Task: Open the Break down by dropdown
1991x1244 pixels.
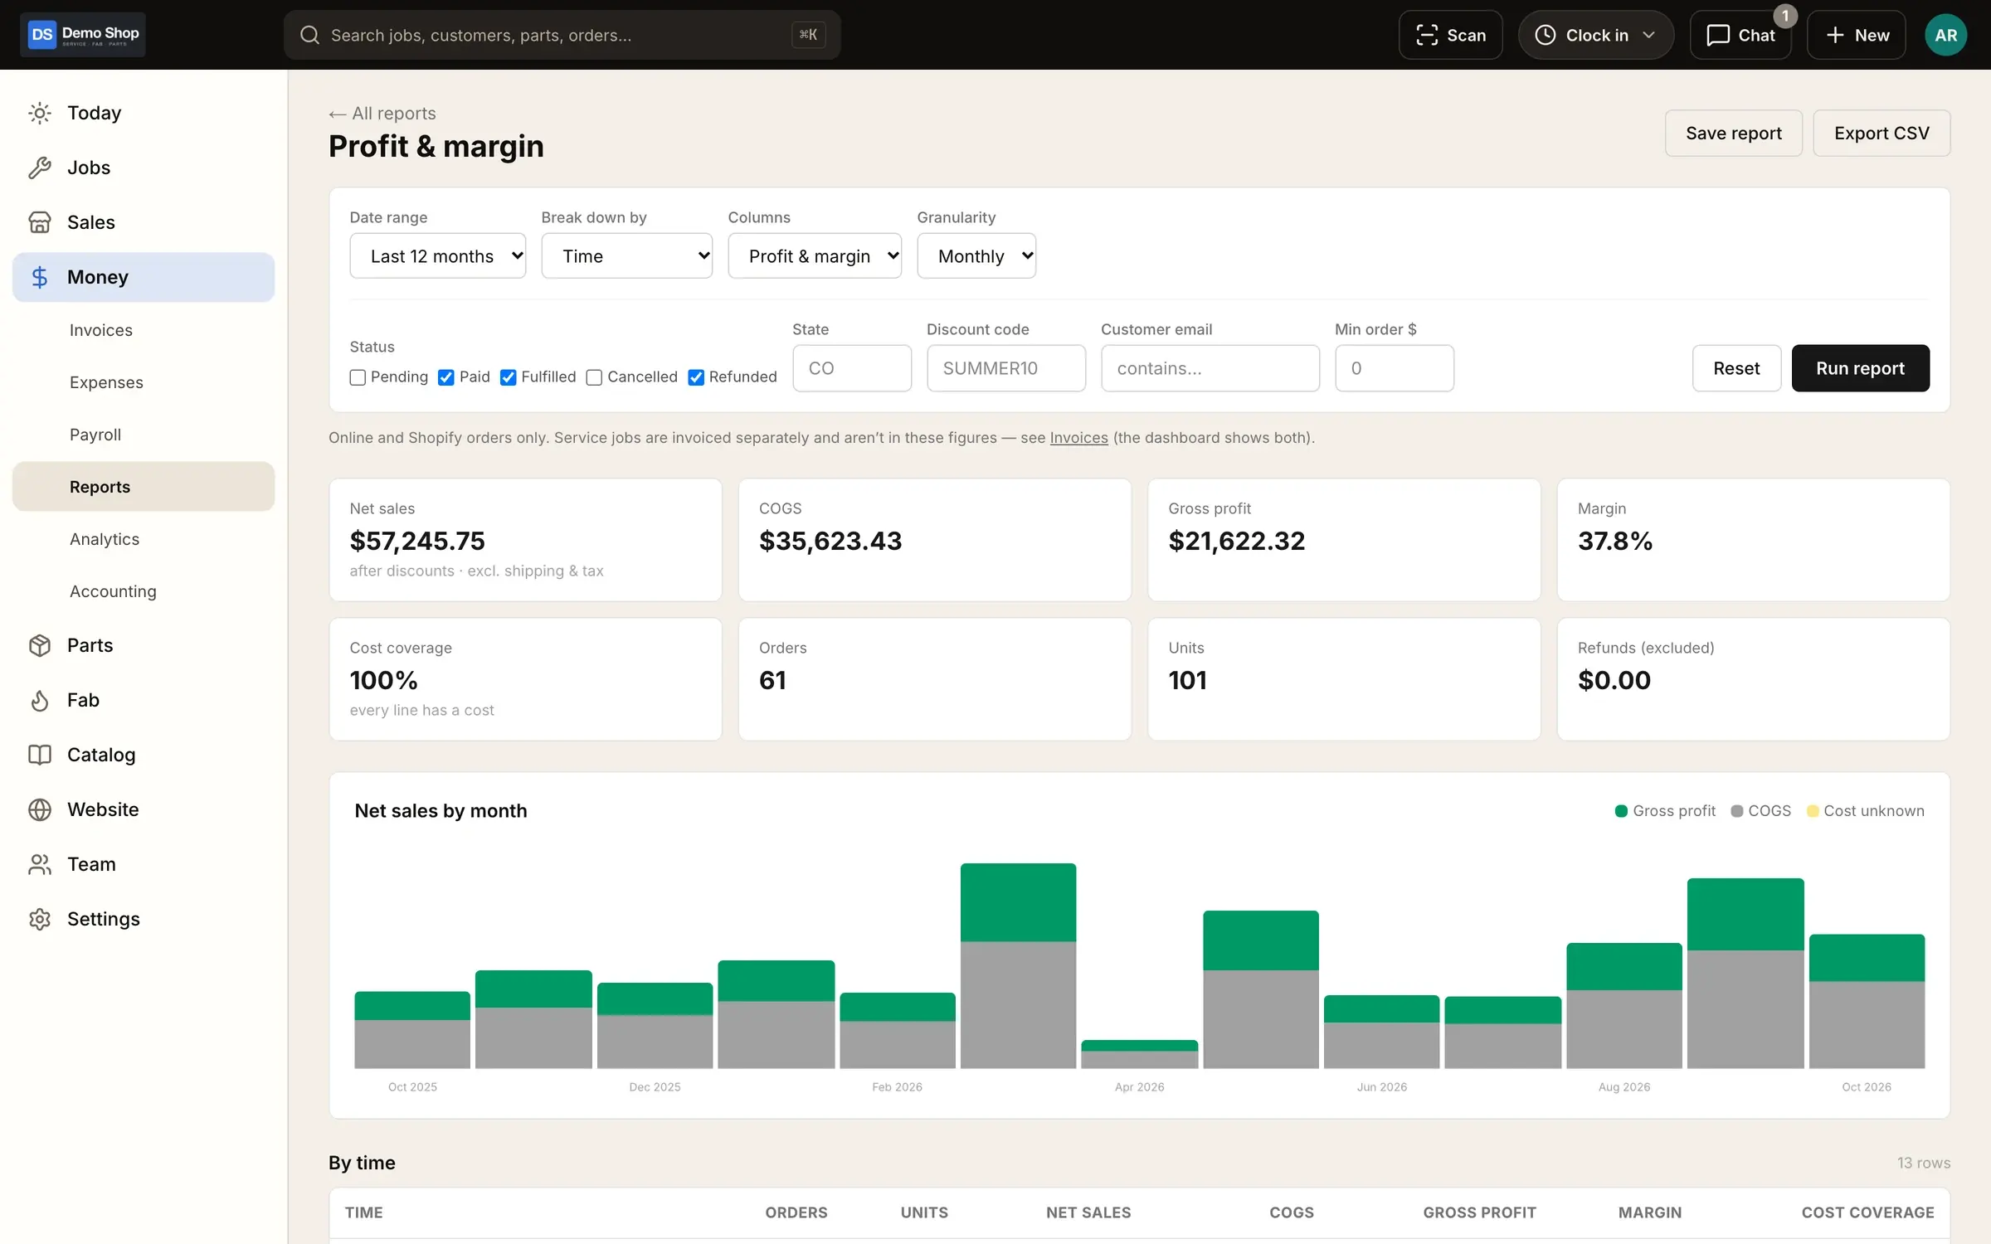Action: (x=626, y=255)
